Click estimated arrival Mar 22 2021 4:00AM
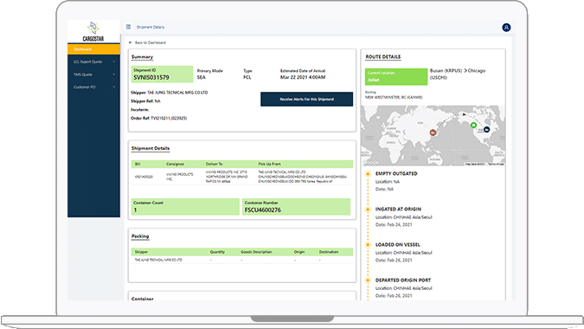Image resolution: width=584 pixels, height=329 pixels. 303,78
